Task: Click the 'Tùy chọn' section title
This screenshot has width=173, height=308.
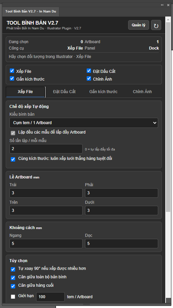Action: pos(19,261)
